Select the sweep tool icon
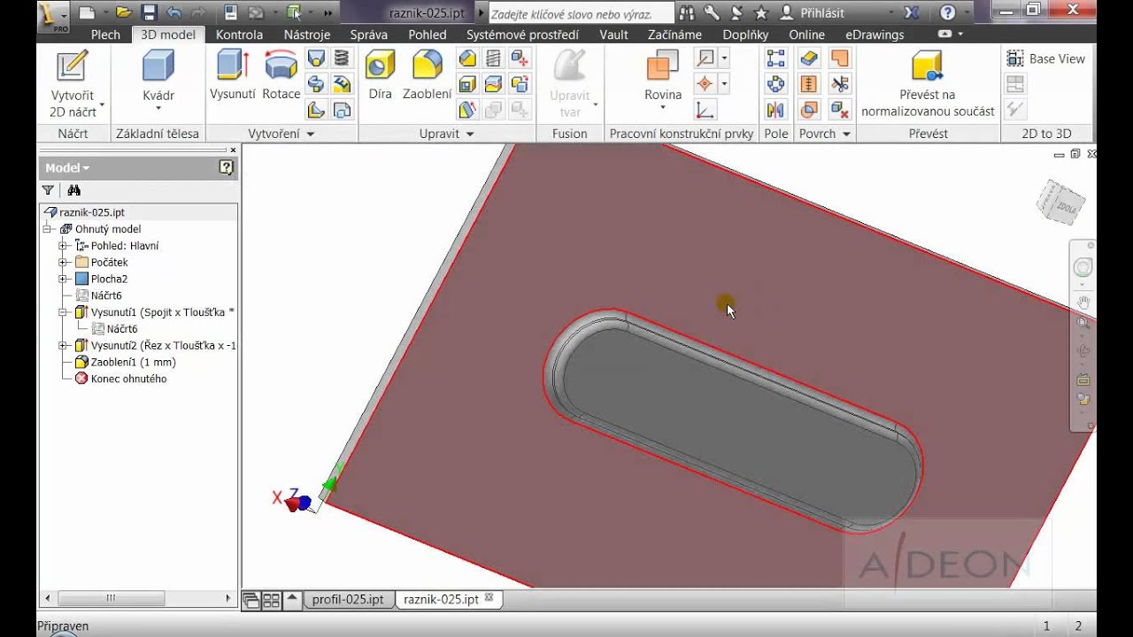 point(316,84)
